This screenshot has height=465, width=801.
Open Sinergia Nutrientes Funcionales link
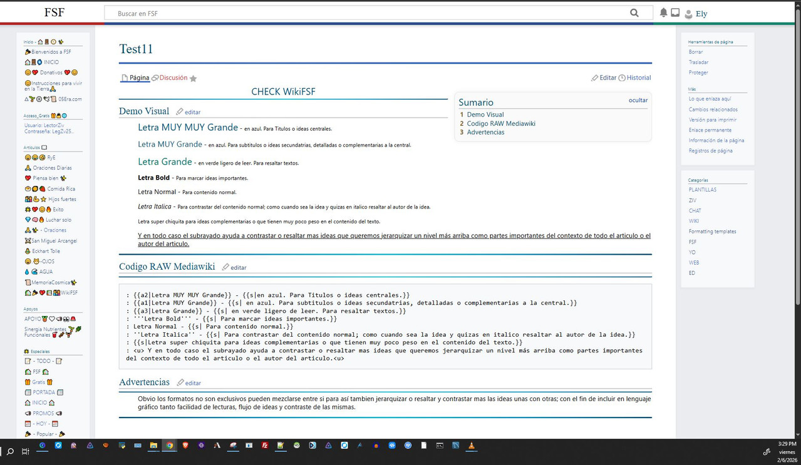pos(53,332)
